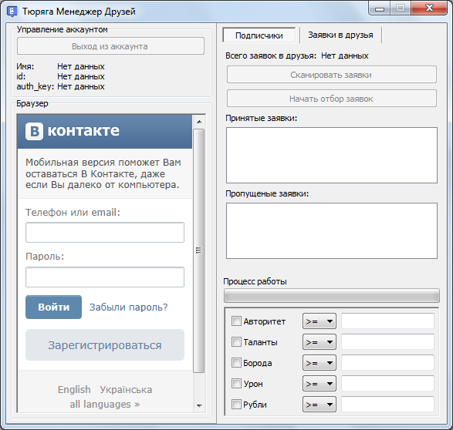Click the Борода value input field
The image size is (453, 430).
click(387, 362)
